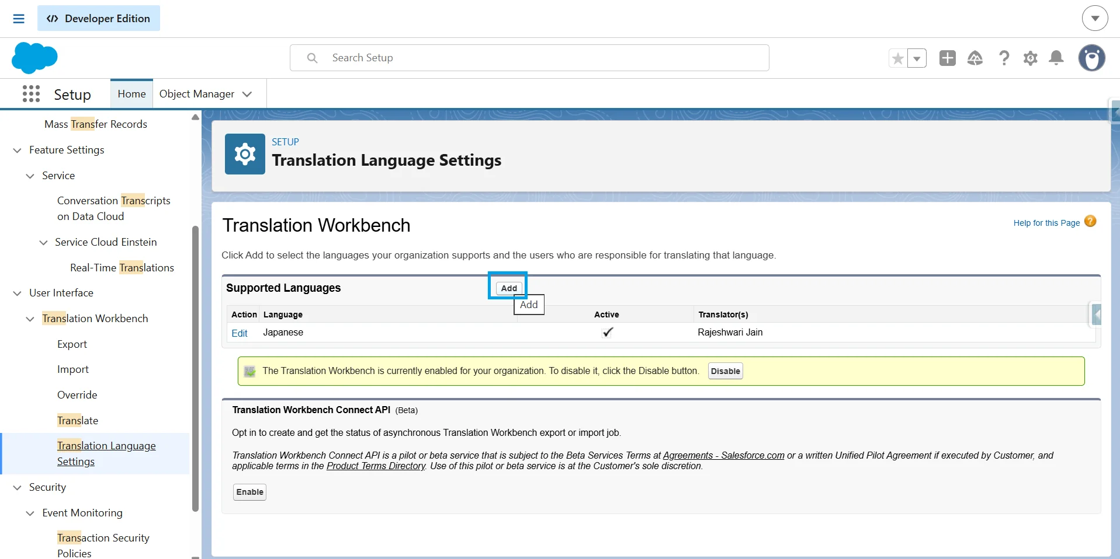
Task: Click the sidebar scroll up arrow
Action: [195, 117]
